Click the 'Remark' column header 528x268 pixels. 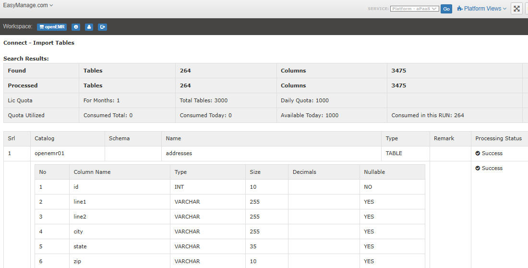click(x=450, y=138)
